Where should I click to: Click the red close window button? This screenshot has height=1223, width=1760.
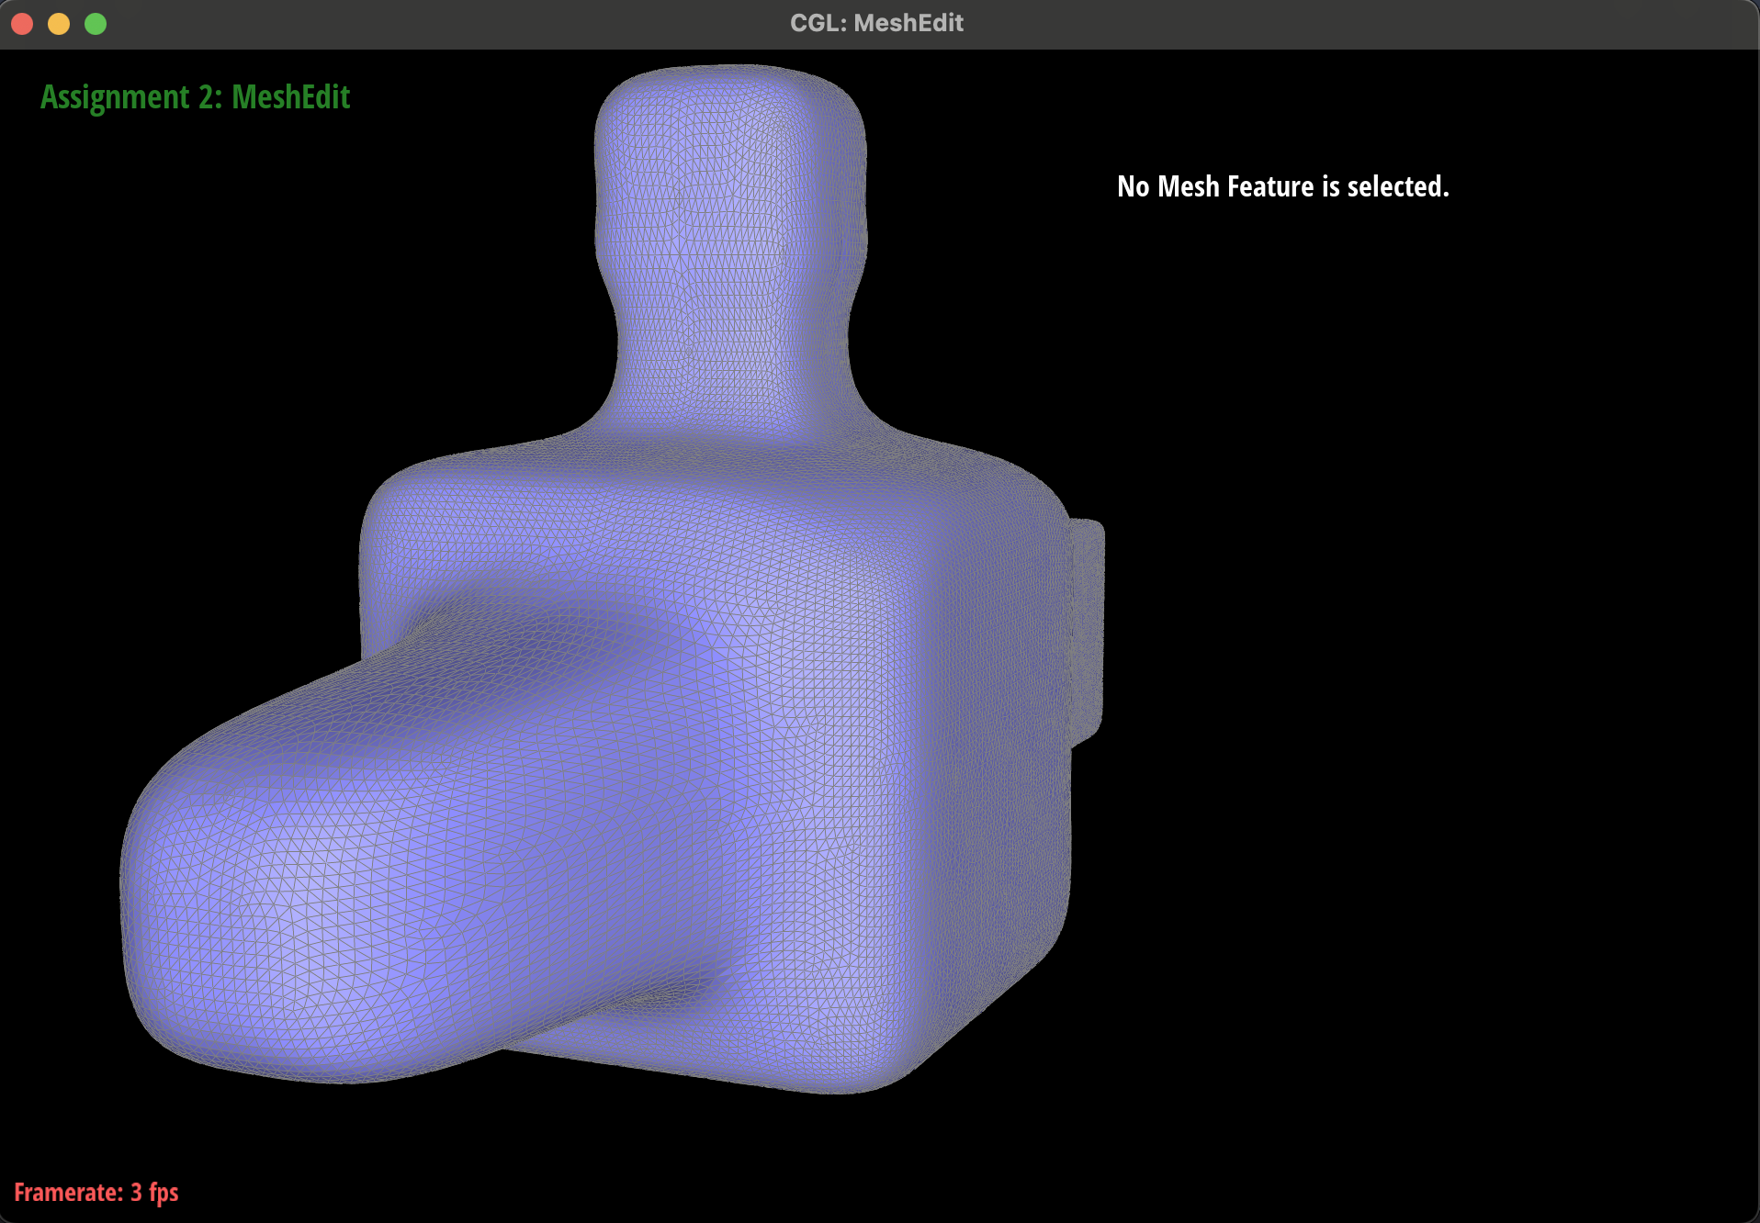[x=22, y=24]
